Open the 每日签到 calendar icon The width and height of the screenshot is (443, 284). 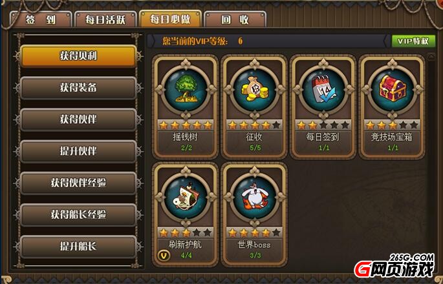[x=323, y=90]
